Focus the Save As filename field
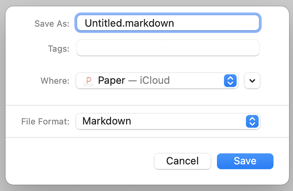The width and height of the screenshot is (293, 191). coord(167,23)
